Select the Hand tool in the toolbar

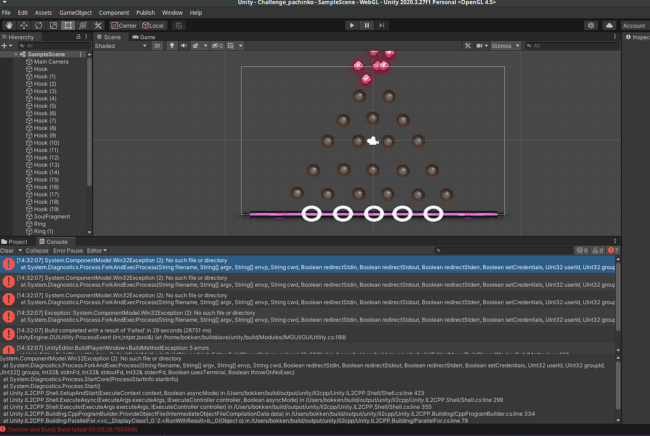[9, 25]
